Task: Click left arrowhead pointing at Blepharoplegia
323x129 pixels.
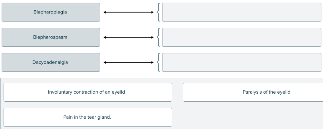Action: 105,13
